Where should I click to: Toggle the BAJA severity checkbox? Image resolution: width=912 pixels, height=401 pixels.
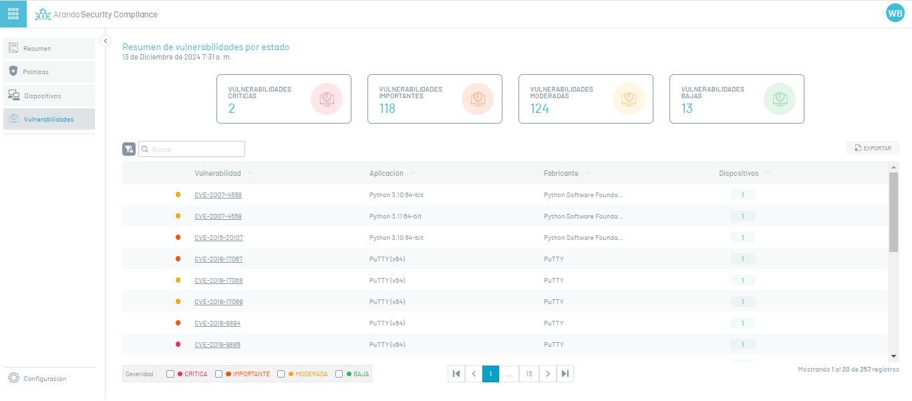[x=339, y=374]
